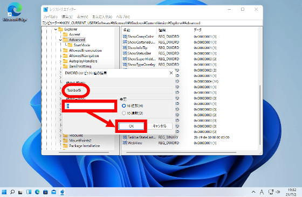Open the 編集(E) menu
This screenshot has width=302, height=197.
pyautogui.click(x=67, y=17)
